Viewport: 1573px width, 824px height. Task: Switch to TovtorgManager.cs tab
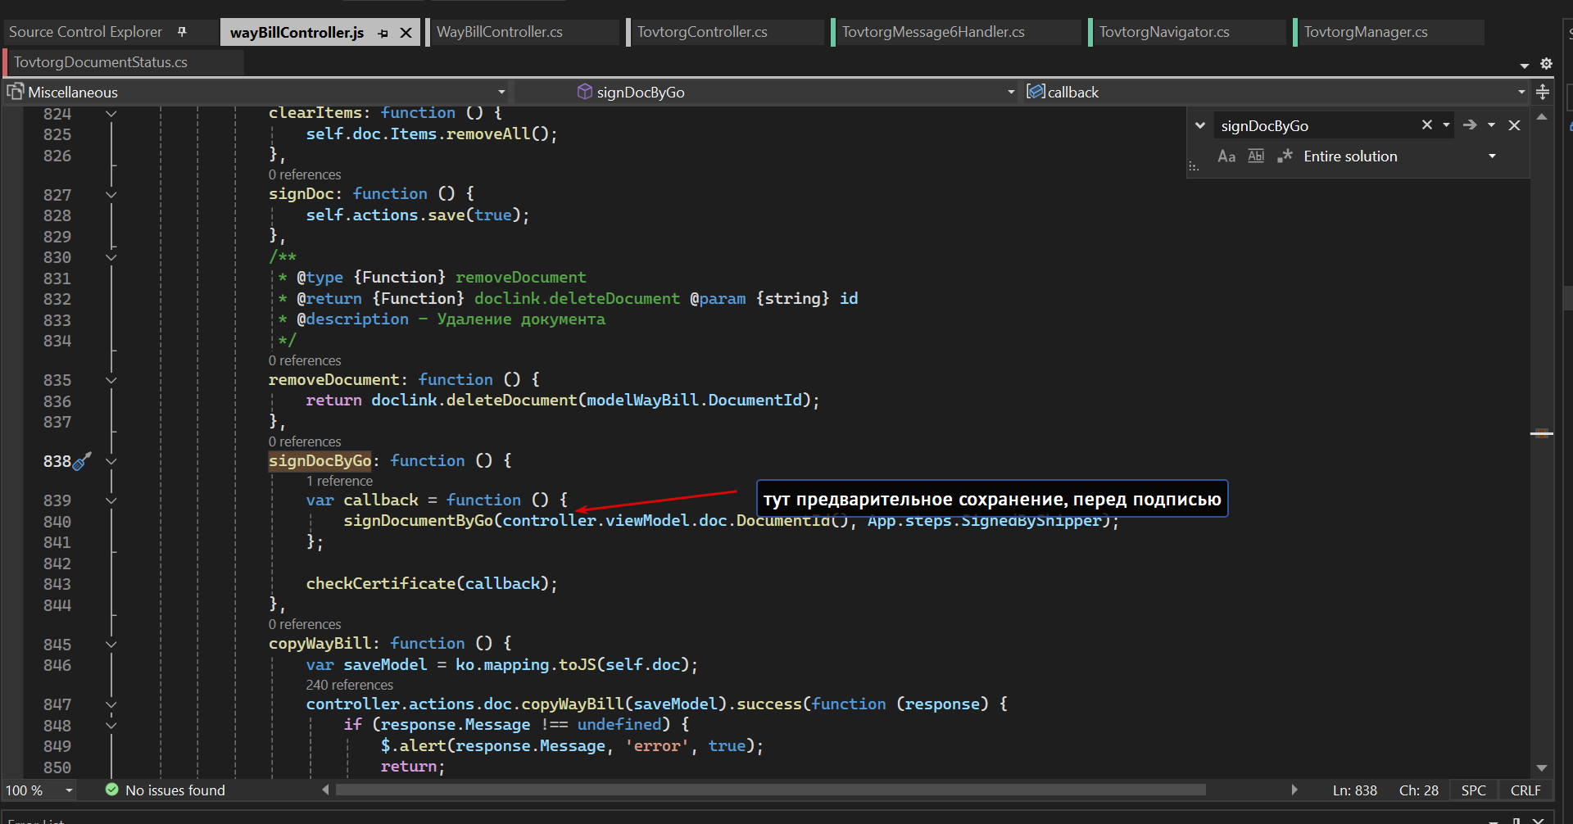[1366, 32]
